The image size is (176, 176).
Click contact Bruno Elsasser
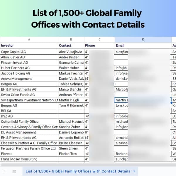tap(71, 143)
